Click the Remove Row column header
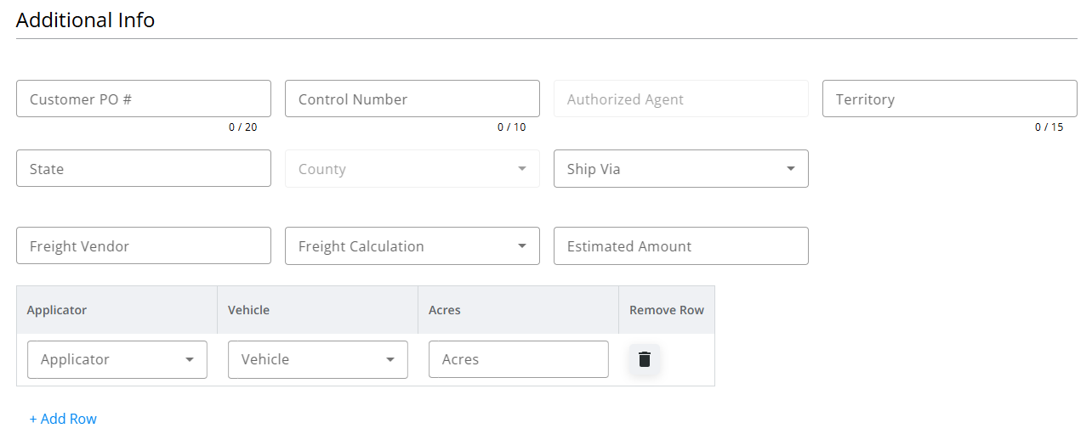1092x434 pixels. (x=667, y=310)
